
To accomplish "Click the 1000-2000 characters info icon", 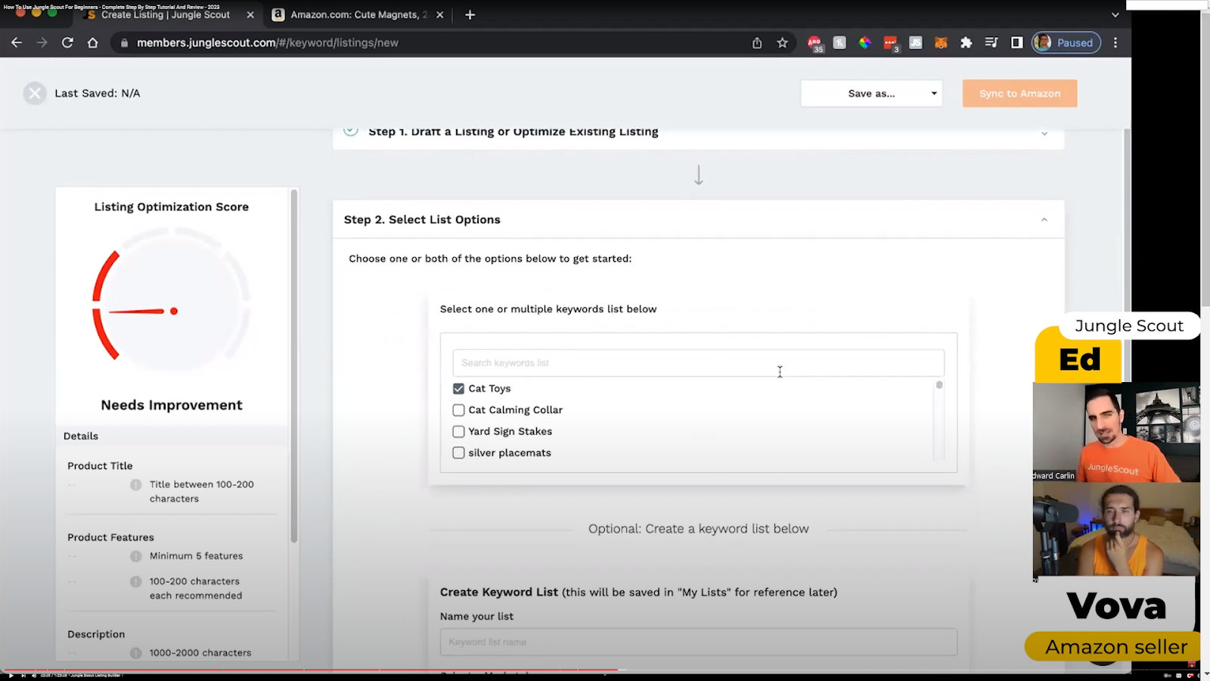I will 135,653.
